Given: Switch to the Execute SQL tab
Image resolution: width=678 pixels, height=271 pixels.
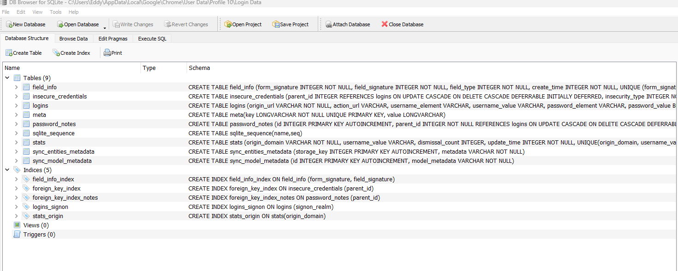Looking at the screenshot, I should point(152,39).
